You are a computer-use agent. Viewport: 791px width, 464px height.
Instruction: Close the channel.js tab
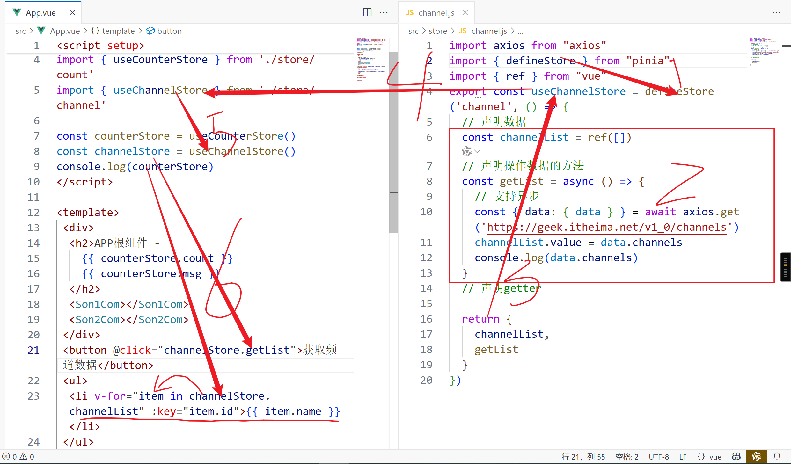tap(465, 12)
